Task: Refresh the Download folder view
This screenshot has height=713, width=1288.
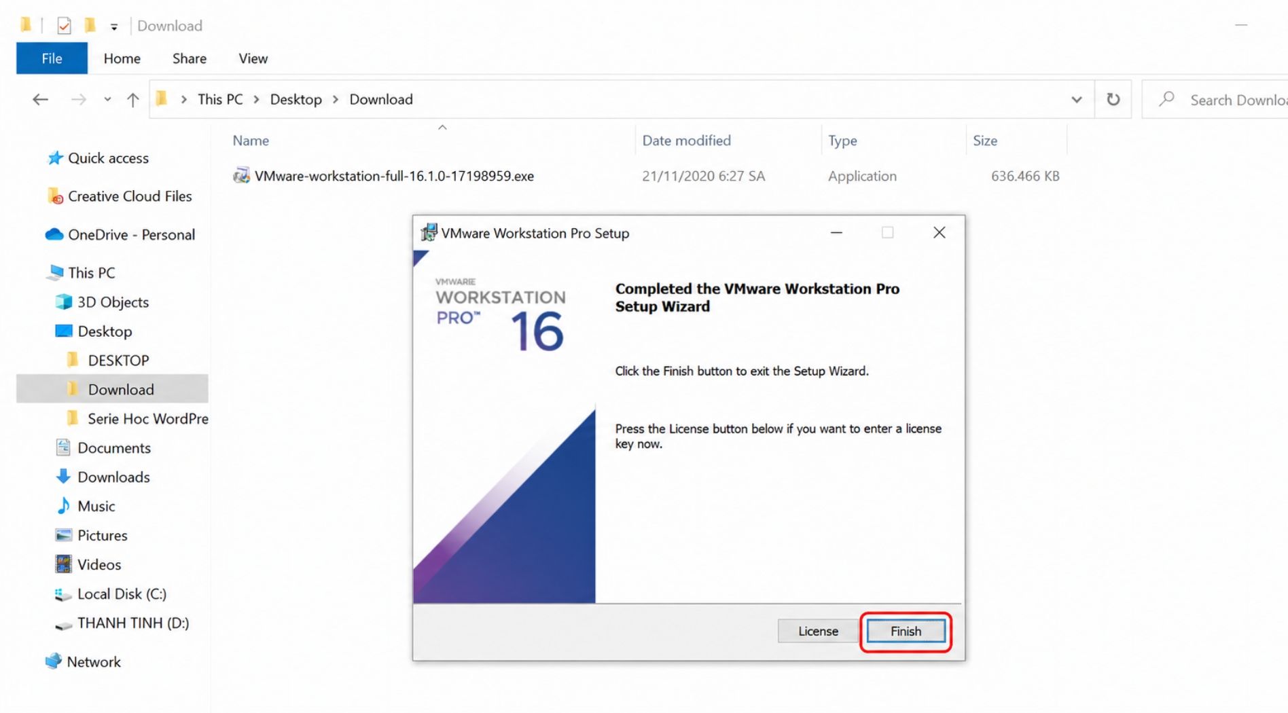Action: point(1113,100)
